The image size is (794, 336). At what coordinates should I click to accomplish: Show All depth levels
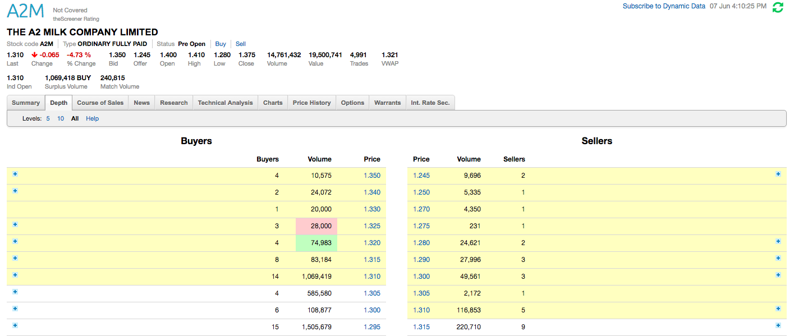(x=75, y=119)
